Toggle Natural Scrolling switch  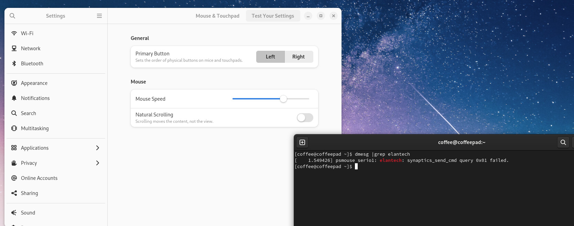point(305,118)
